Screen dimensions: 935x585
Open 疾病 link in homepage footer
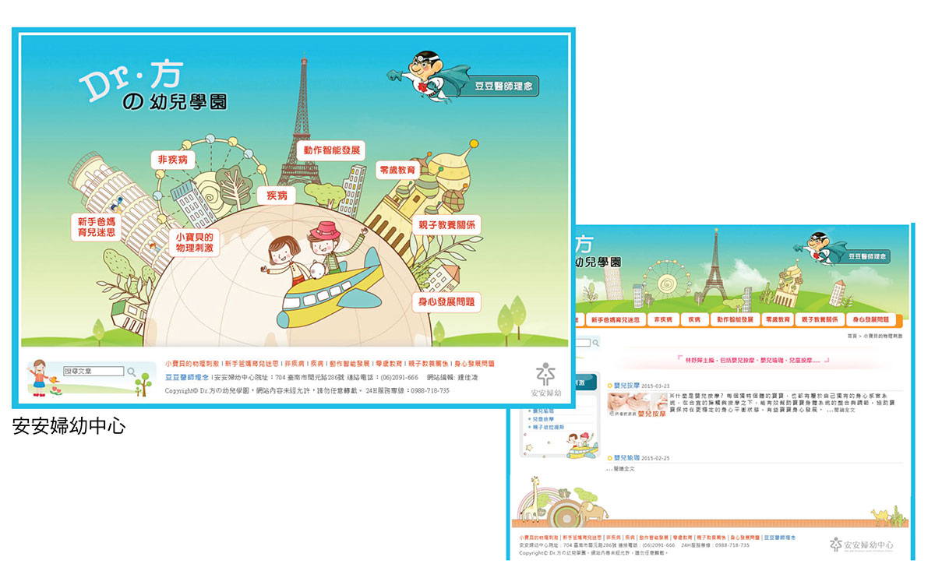[317, 364]
